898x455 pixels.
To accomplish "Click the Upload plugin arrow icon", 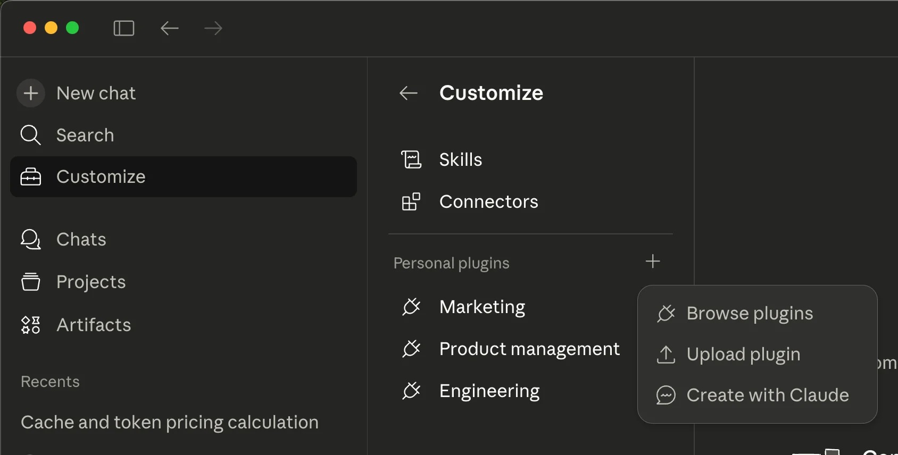I will 666,355.
